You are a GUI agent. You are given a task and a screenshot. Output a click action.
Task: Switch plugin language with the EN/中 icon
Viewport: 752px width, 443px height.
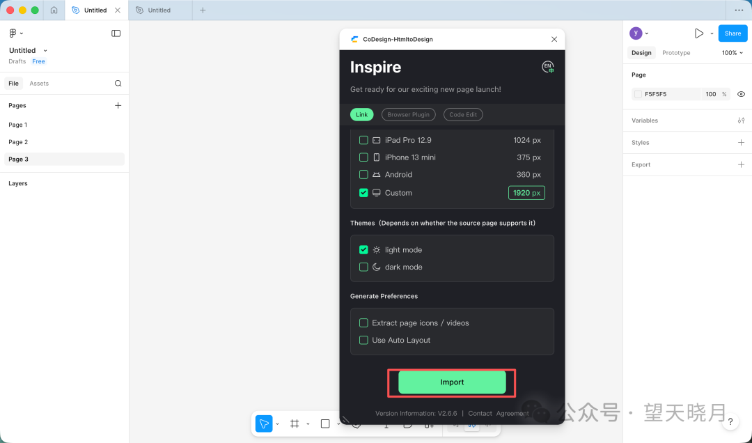(x=548, y=67)
